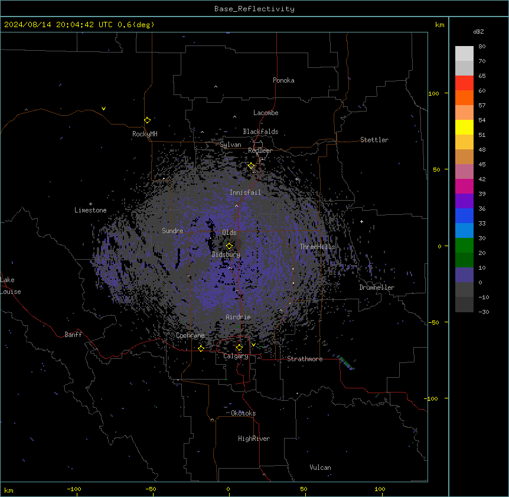
Task: Click the white plus marker east of ThreeHills
Action: [x=361, y=221]
